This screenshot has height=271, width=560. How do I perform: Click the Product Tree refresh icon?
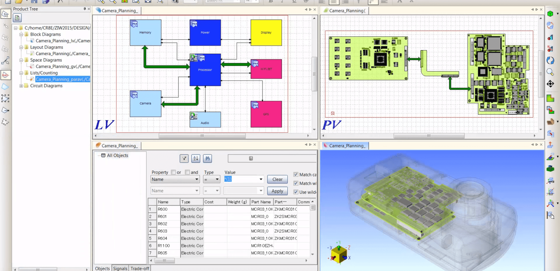(17, 18)
